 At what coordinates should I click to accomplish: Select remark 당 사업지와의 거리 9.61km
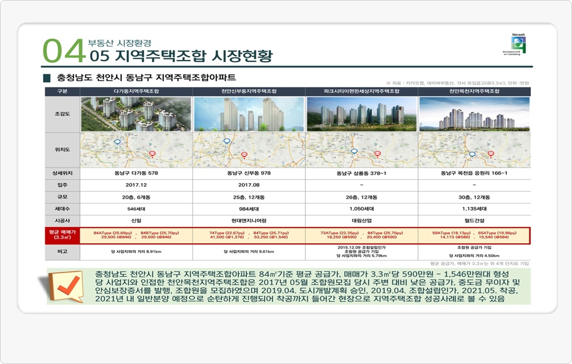click(x=249, y=252)
